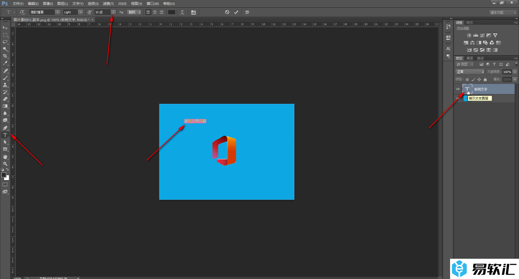Select the Zoom tool
The width and height of the screenshot is (519, 279).
(x=5, y=164)
